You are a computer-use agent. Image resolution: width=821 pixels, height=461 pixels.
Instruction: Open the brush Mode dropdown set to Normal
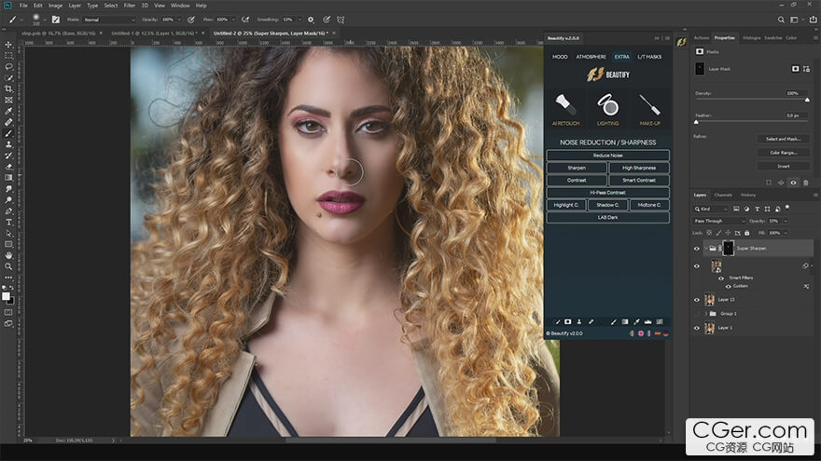pyautogui.click(x=108, y=19)
